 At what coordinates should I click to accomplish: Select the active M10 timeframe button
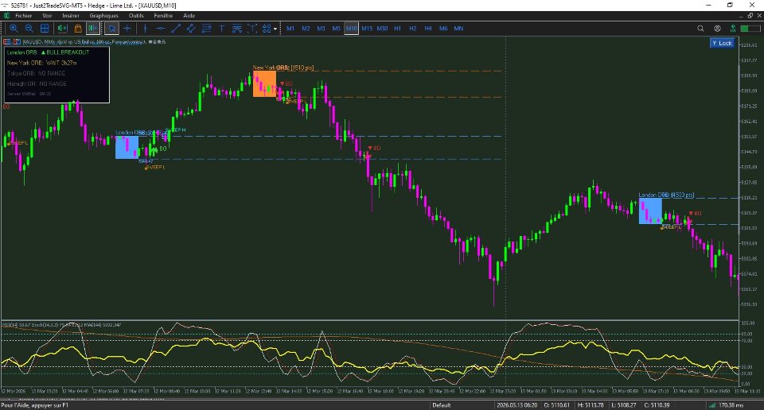(x=351, y=29)
